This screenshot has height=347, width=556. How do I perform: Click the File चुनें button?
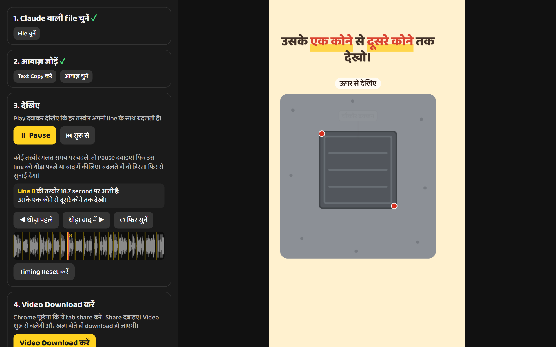[x=27, y=34]
